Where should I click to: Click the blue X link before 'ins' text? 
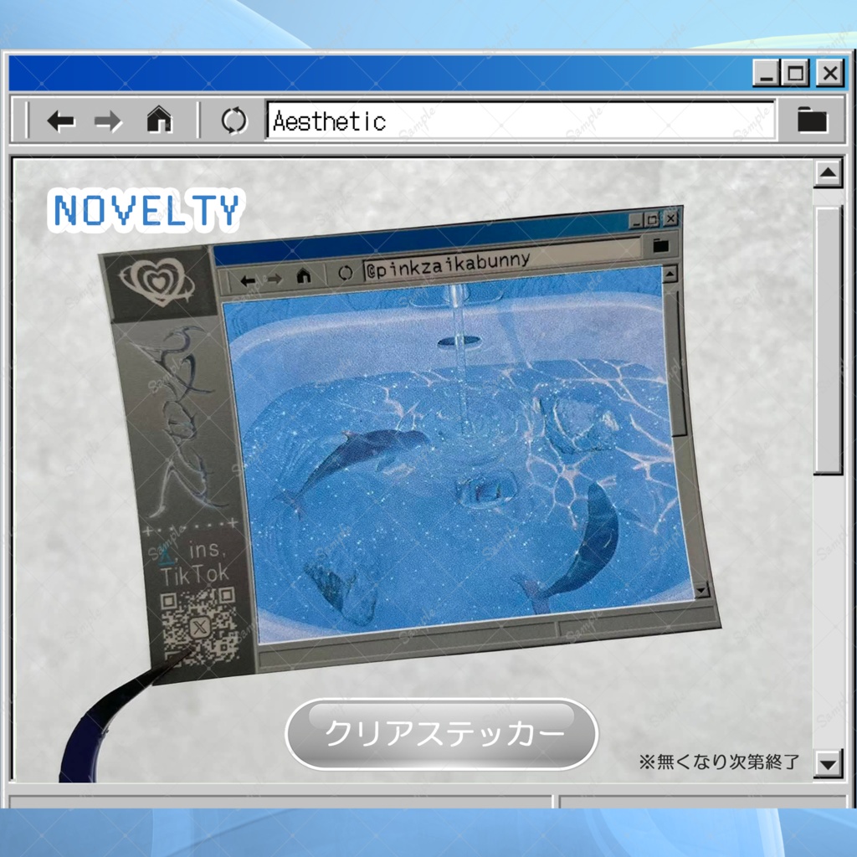[x=165, y=554]
